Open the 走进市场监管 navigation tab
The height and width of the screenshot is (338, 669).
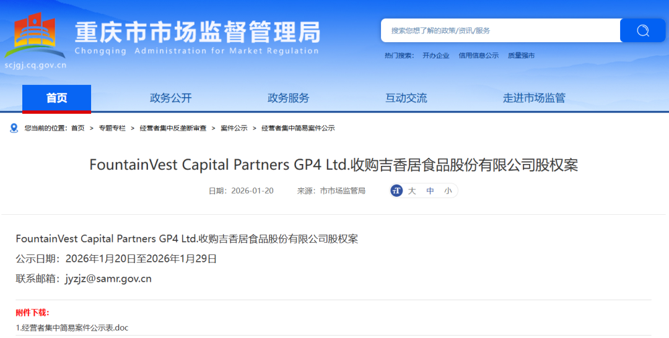[x=534, y=98]
